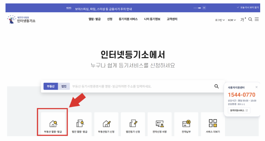Open the 금융사기 주의 안내 news link
265x141 pixels.
click(104, 9)
